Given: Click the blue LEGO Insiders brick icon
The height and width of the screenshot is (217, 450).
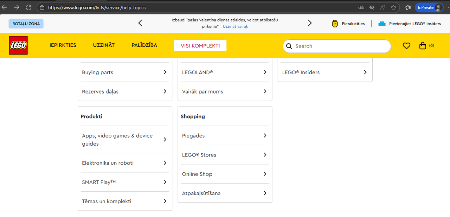Looking at the screenshot, I should click(382, 24).
